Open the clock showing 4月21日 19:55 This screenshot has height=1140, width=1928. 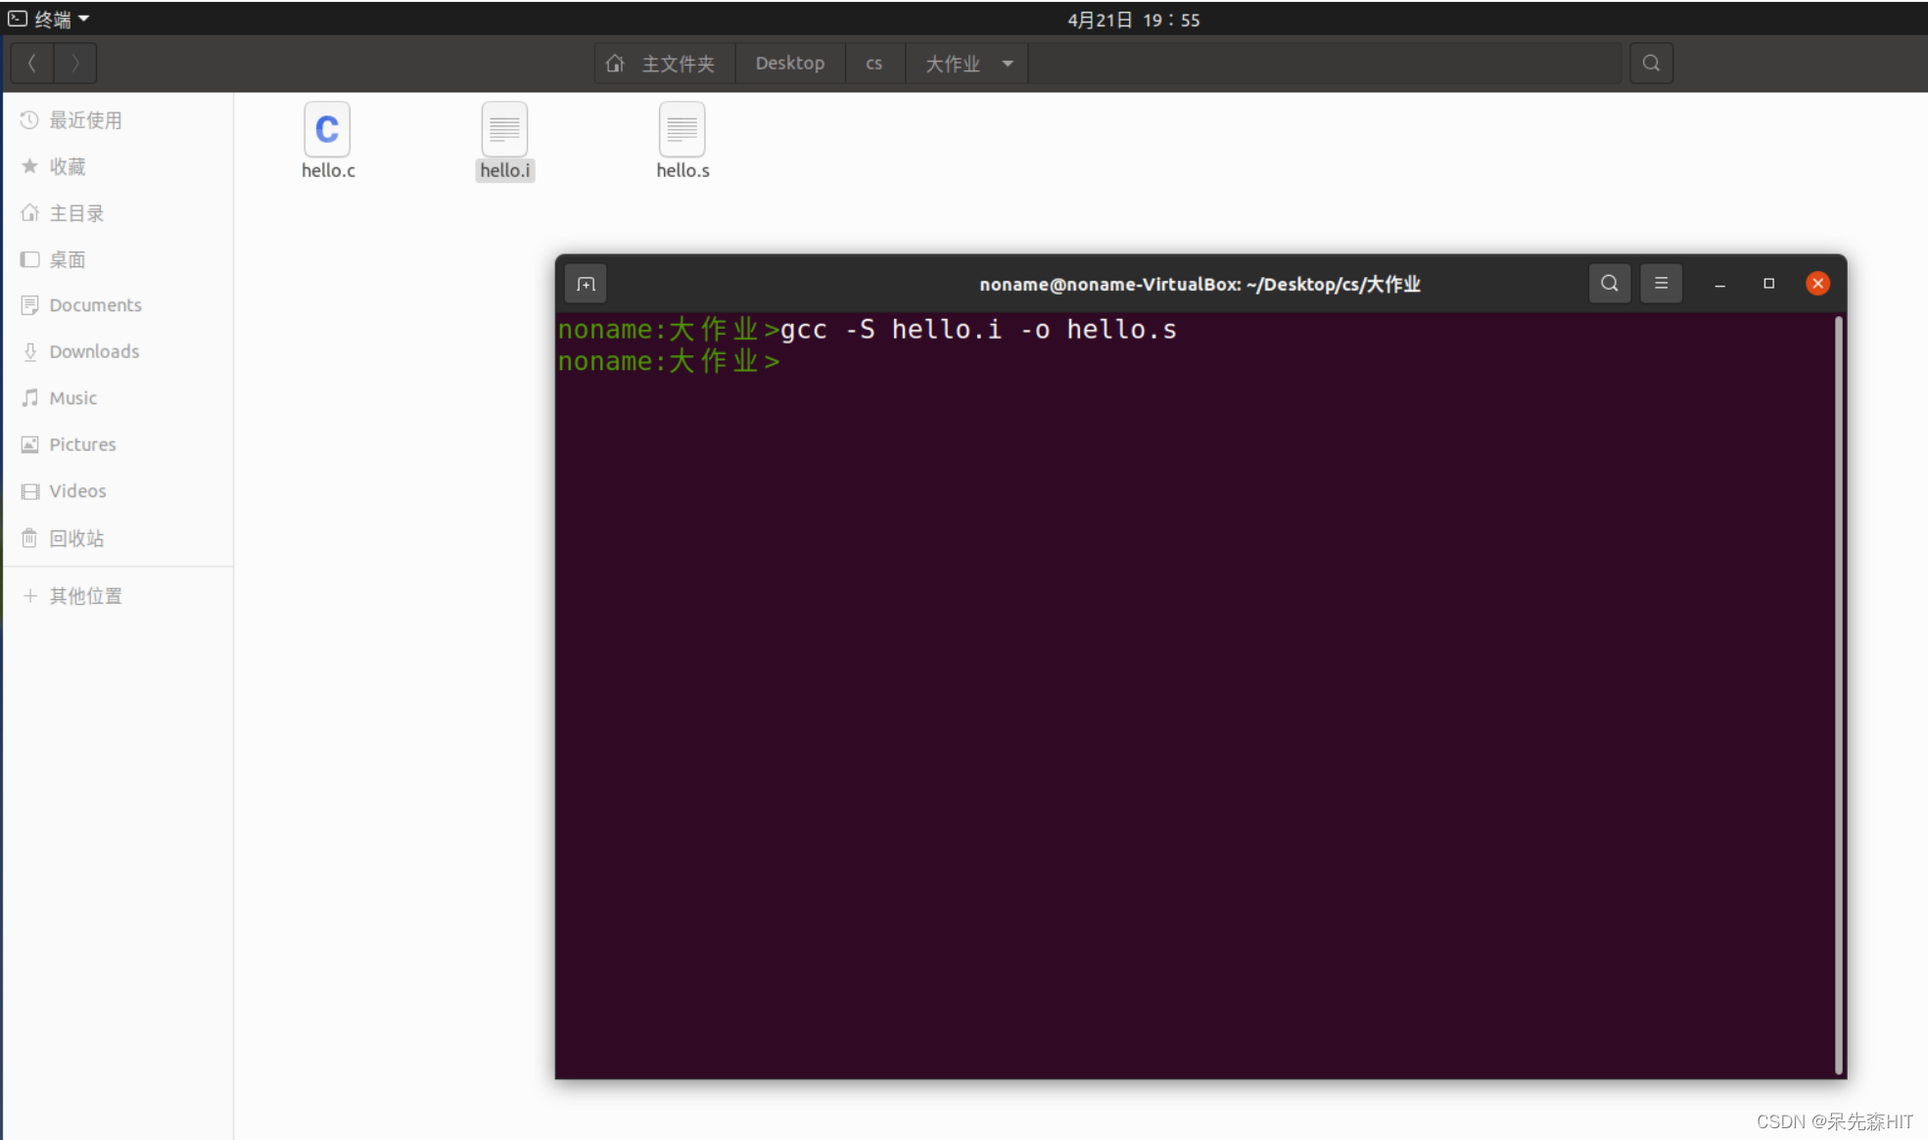pos(1133,20)
